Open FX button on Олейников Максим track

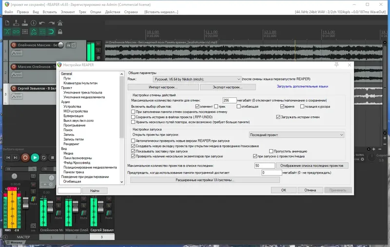(69, 45)
